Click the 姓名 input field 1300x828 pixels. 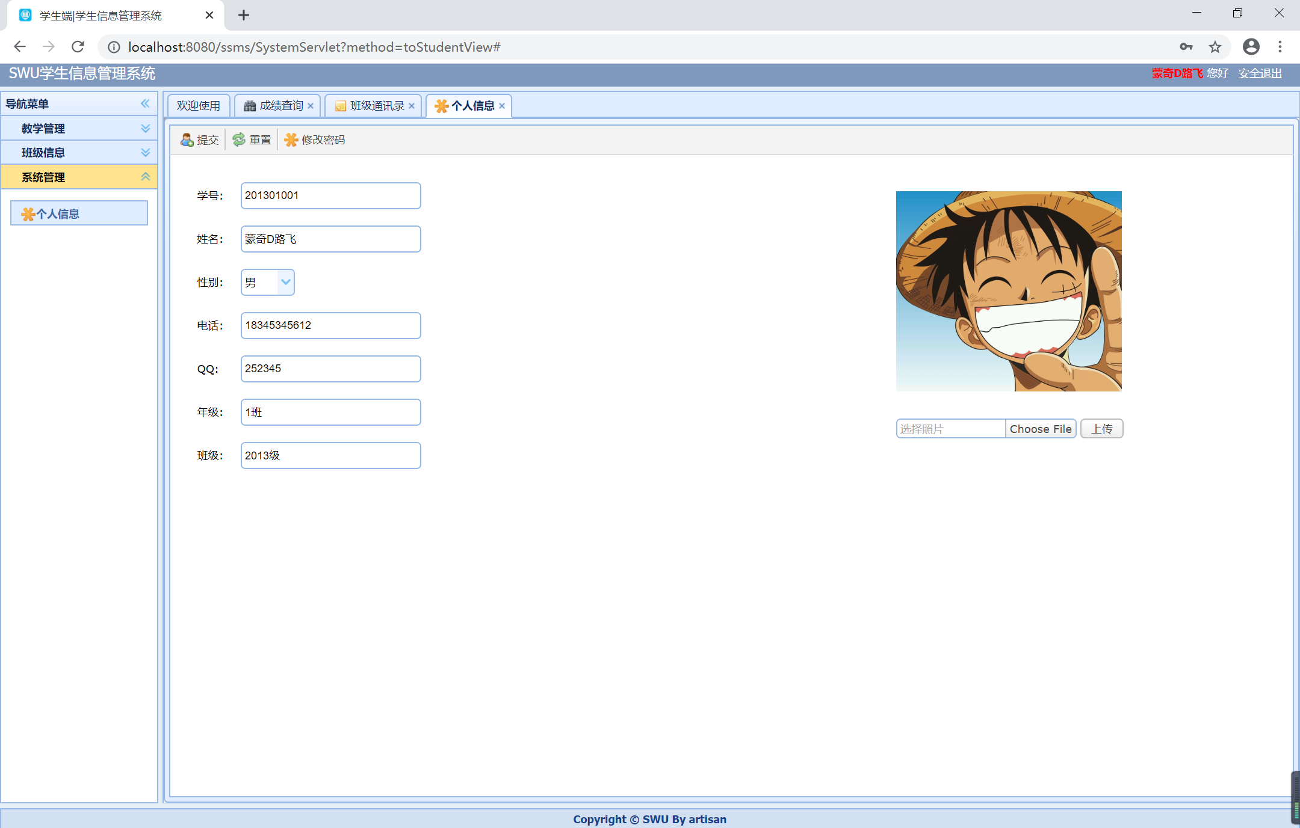coord(331,239)
